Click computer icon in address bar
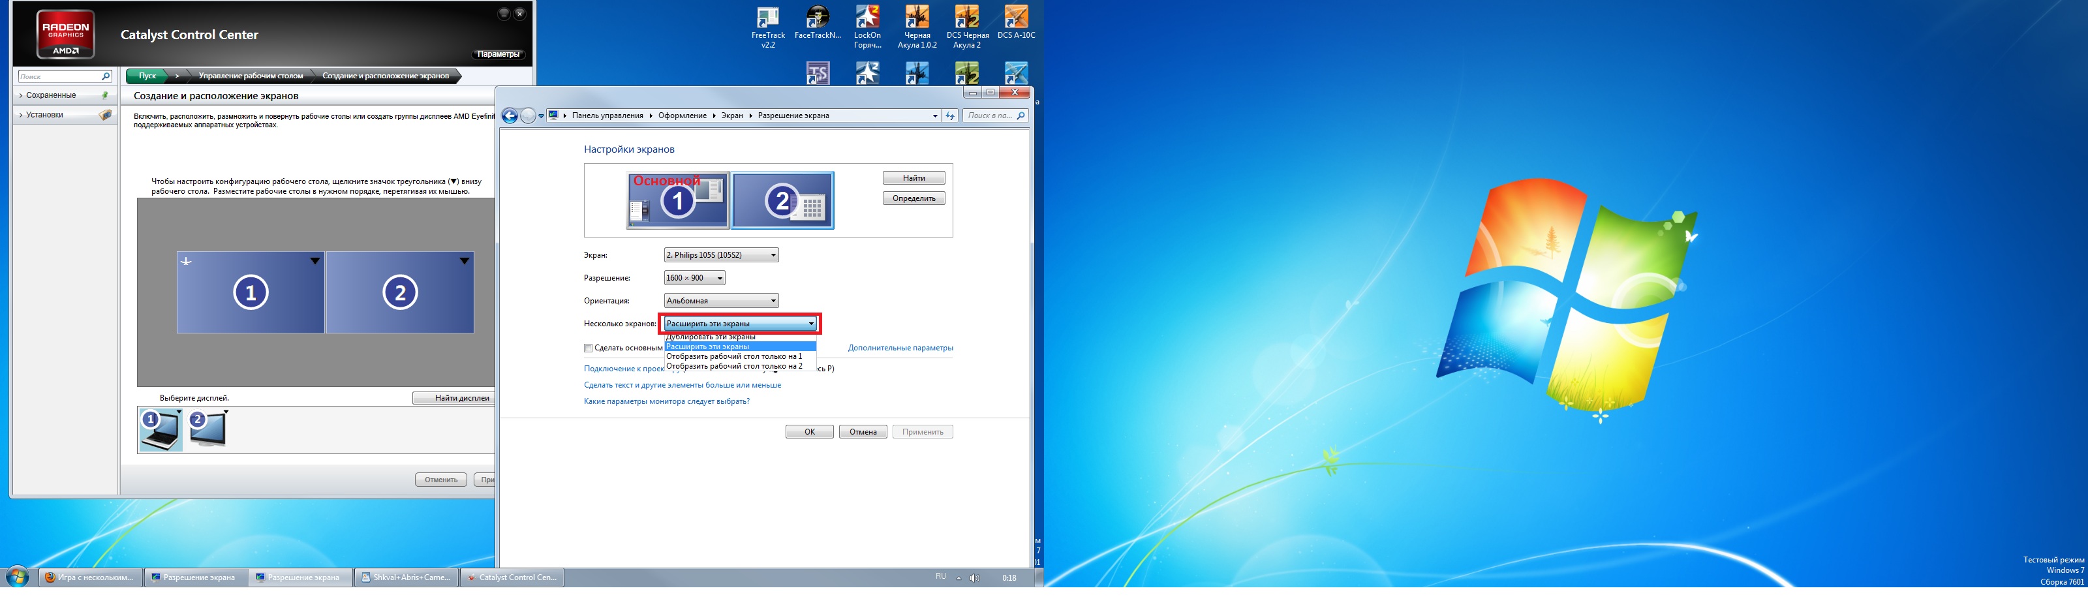 pos(553,115)
